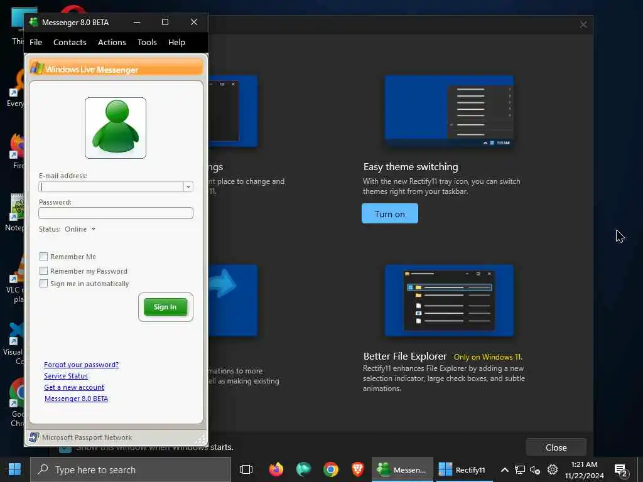
Task: Click the Better File Explorer preview image
Action: click(x=449, y=301)
